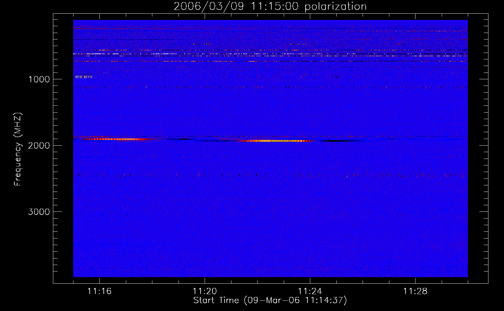Click the 11:16 time axis label
This screenshot has height=311, width=504.
tap(99, 291)
